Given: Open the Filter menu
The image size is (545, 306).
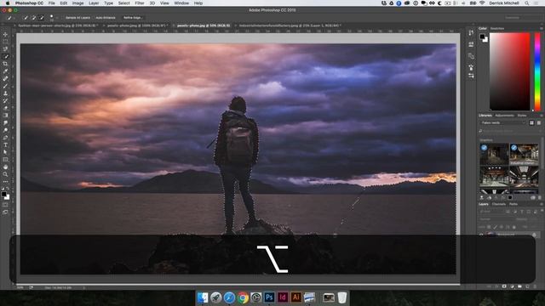Looking at the screenshot, I should [x=140, y=3].
